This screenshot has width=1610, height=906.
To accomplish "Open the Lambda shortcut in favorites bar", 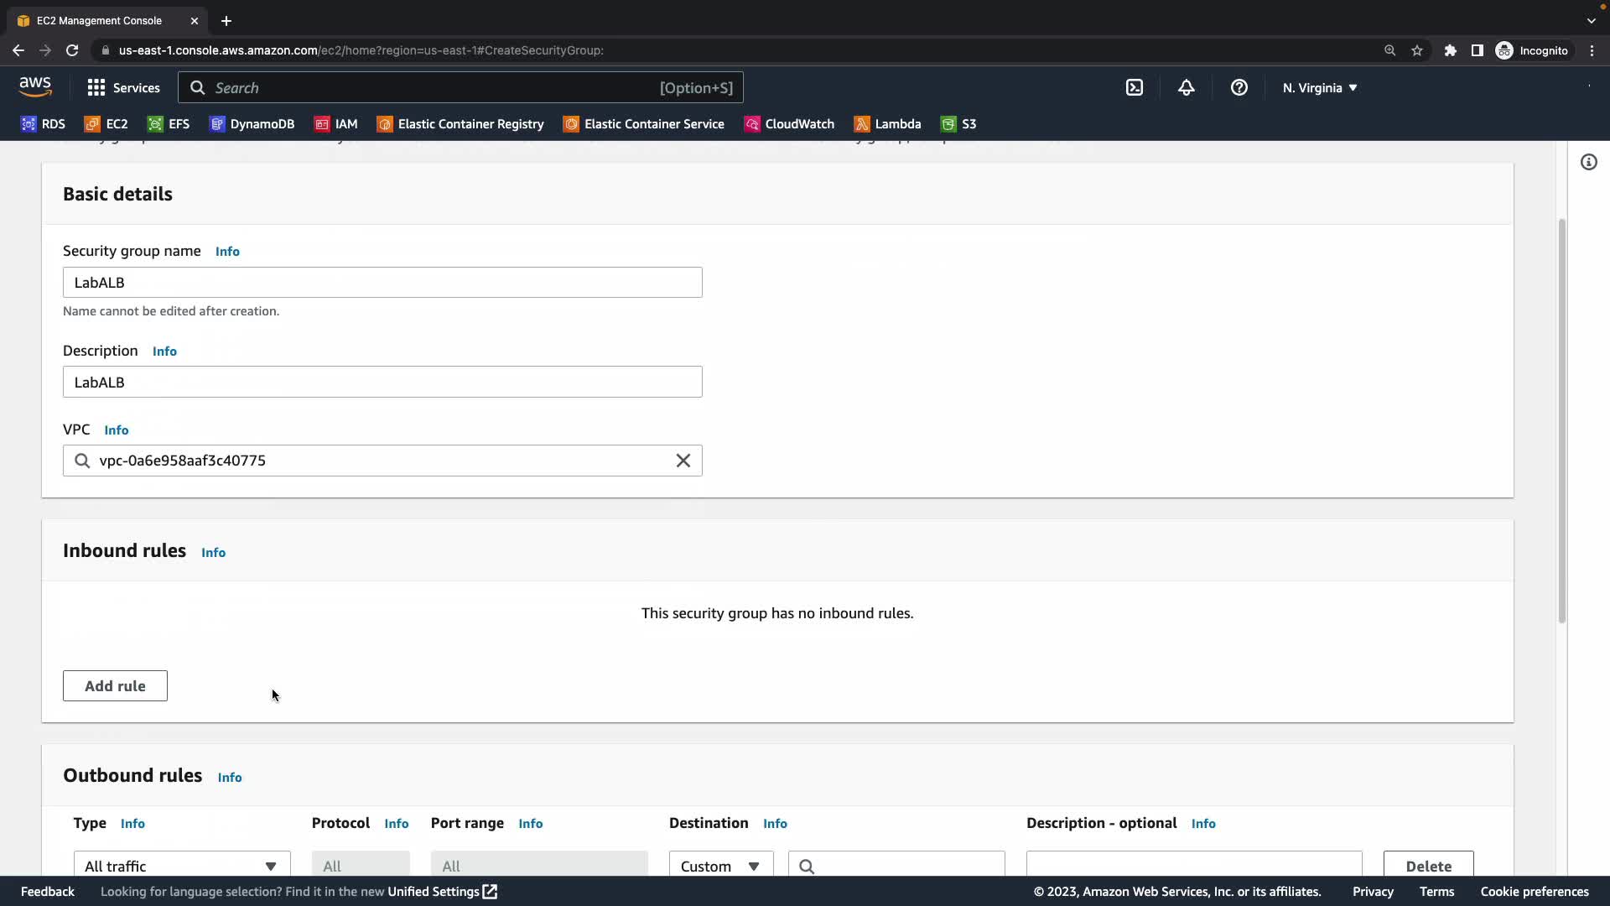I will point(887,124).
